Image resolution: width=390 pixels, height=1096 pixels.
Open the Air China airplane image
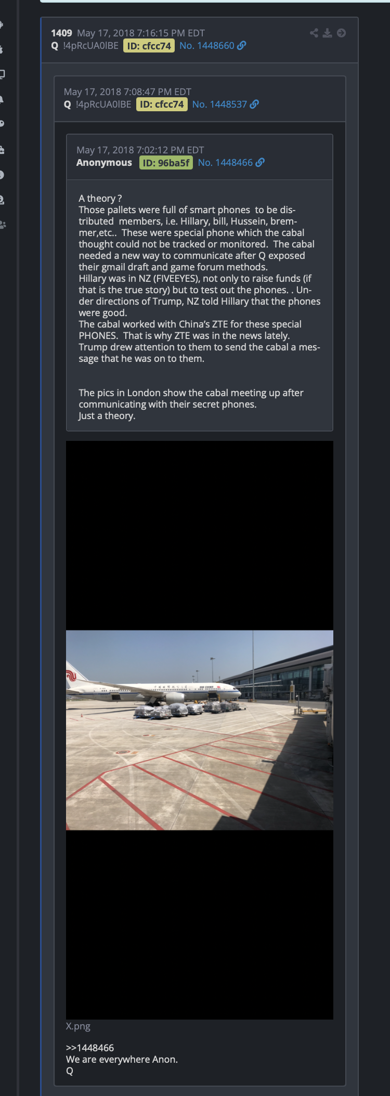tap(200, 730)
